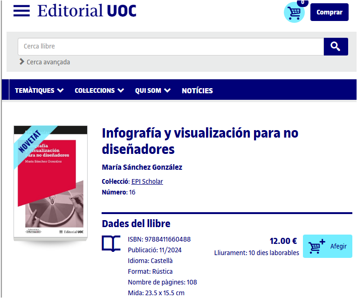Viewport: 357px width, 298px height.
Task: Open the hamburger menu icon
Action: 21,11
